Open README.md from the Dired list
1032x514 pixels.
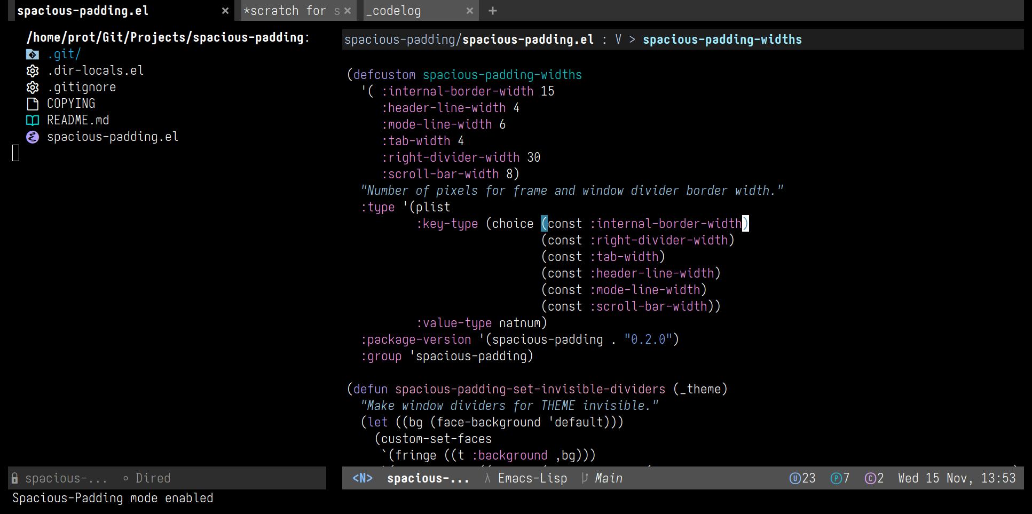click(78, 120)
